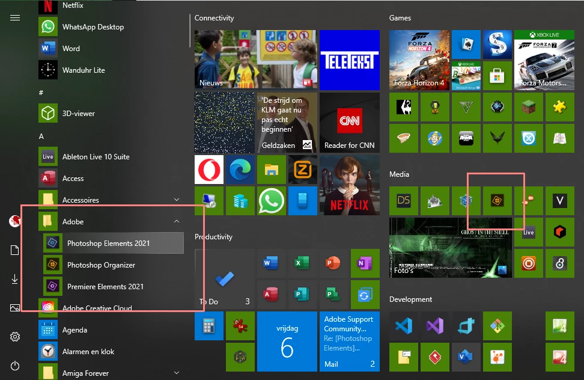Click the user account avatar
Viewport: 584px width, 380px height.
tap(15, 221)
